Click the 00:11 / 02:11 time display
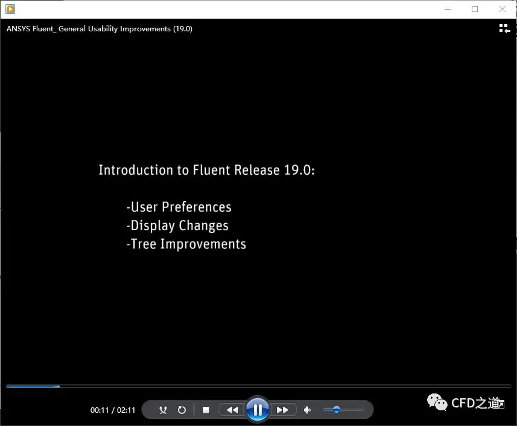 click(x=113, y=410)
